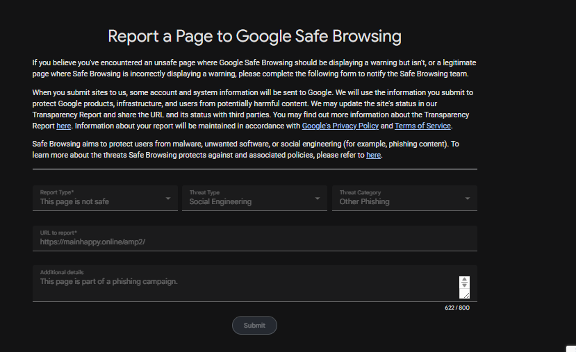Open the Report Type dropdown
Screen dimensions: 576x352
click(x=105, y=198)
